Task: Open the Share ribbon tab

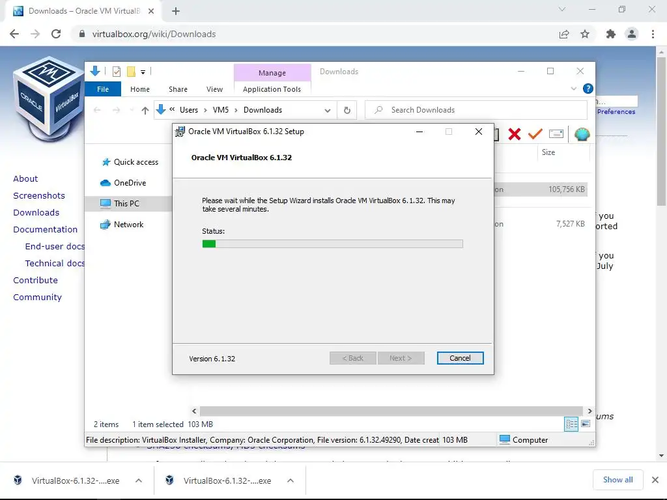Action: click(178, 89)
